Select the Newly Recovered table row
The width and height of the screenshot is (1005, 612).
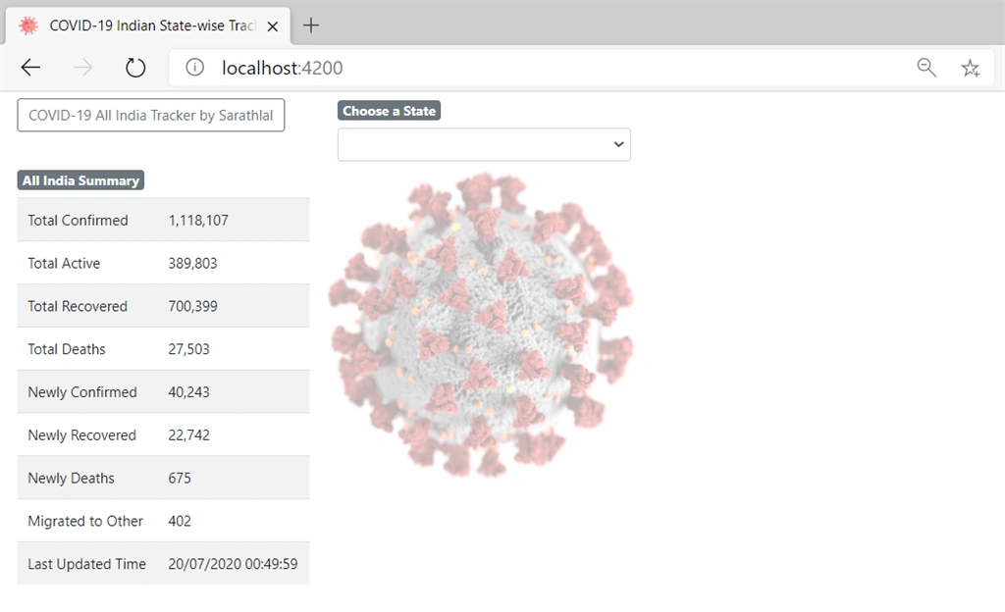(164, 435)
